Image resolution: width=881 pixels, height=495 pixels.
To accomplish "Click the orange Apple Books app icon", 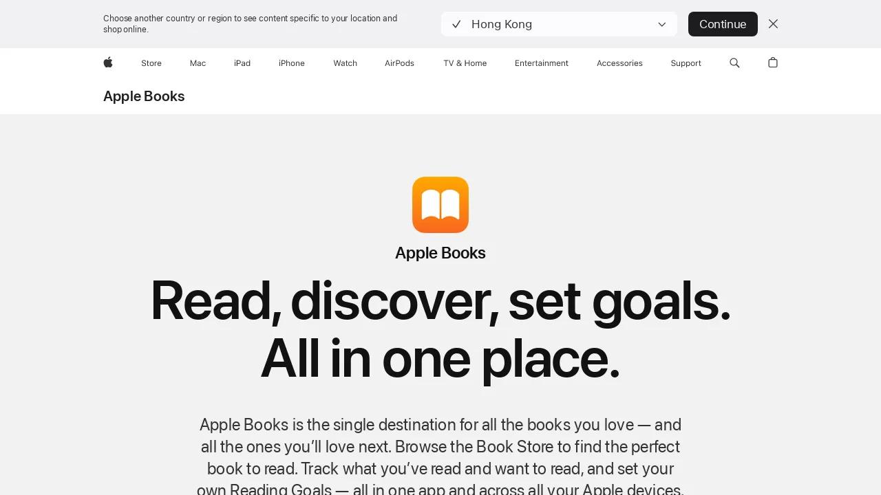I will click(x=440, y=205).
